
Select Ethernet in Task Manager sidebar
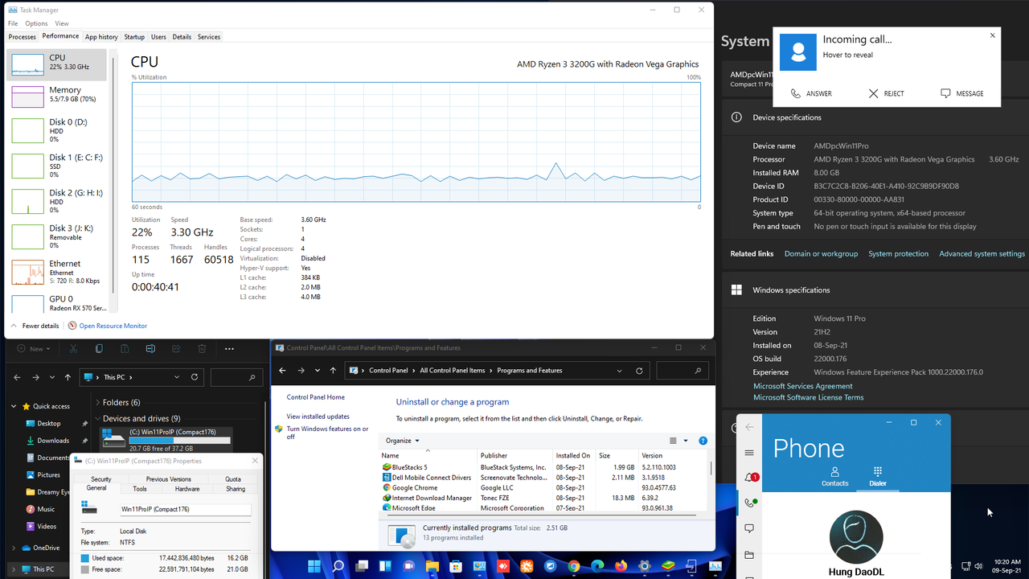[x=56, y=272]
